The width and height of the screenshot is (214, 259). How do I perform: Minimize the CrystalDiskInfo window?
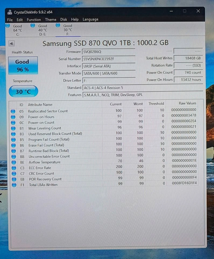coord(171,11)
